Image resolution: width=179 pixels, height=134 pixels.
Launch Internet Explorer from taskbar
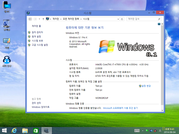(x=14, y=131)
